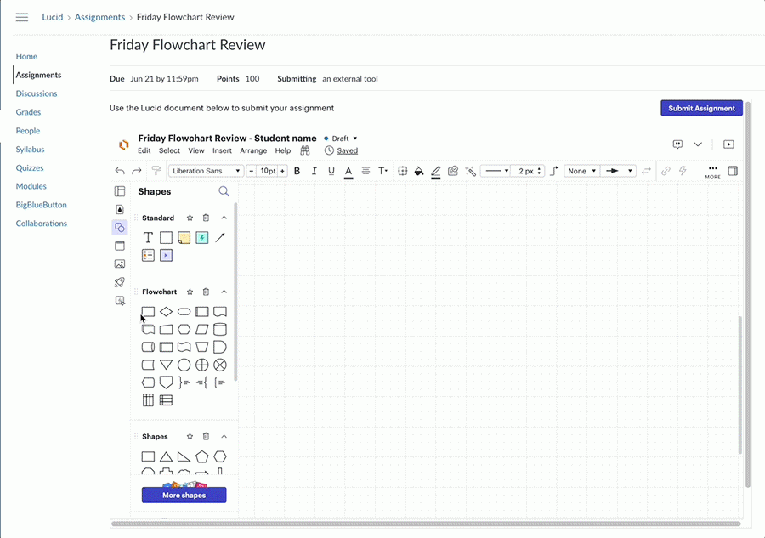Open the Arrange menu
Image resolution: width=765 pixels, height=538 pixels.
tap(253, 150)
